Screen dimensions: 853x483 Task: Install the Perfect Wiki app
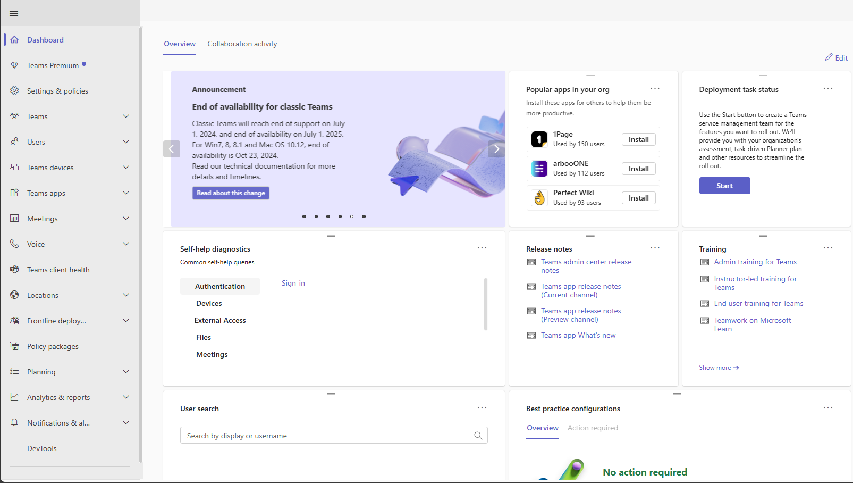point(639,198)
